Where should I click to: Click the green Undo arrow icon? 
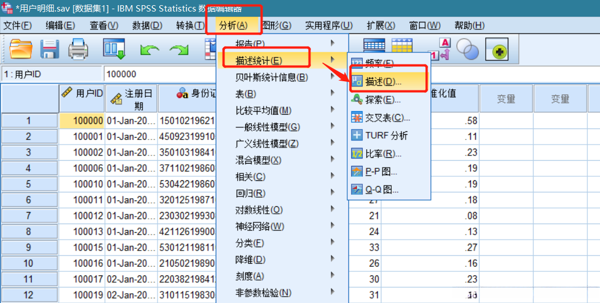tap(149, 50)
